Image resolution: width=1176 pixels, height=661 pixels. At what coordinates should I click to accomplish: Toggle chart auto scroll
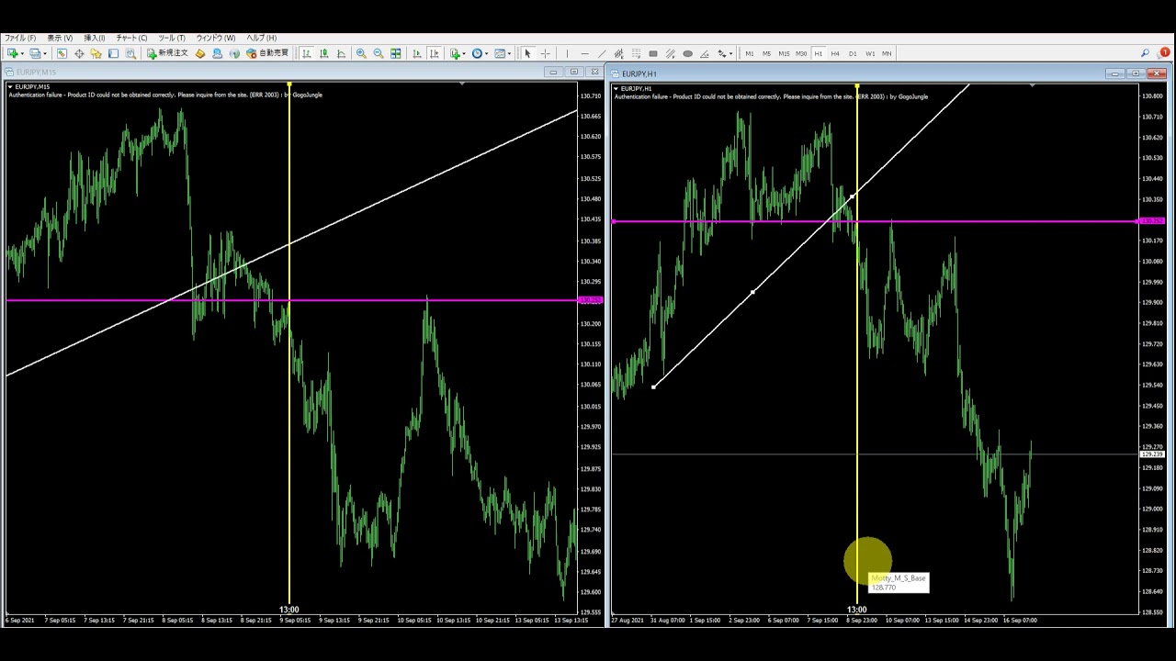coord(417,53)
